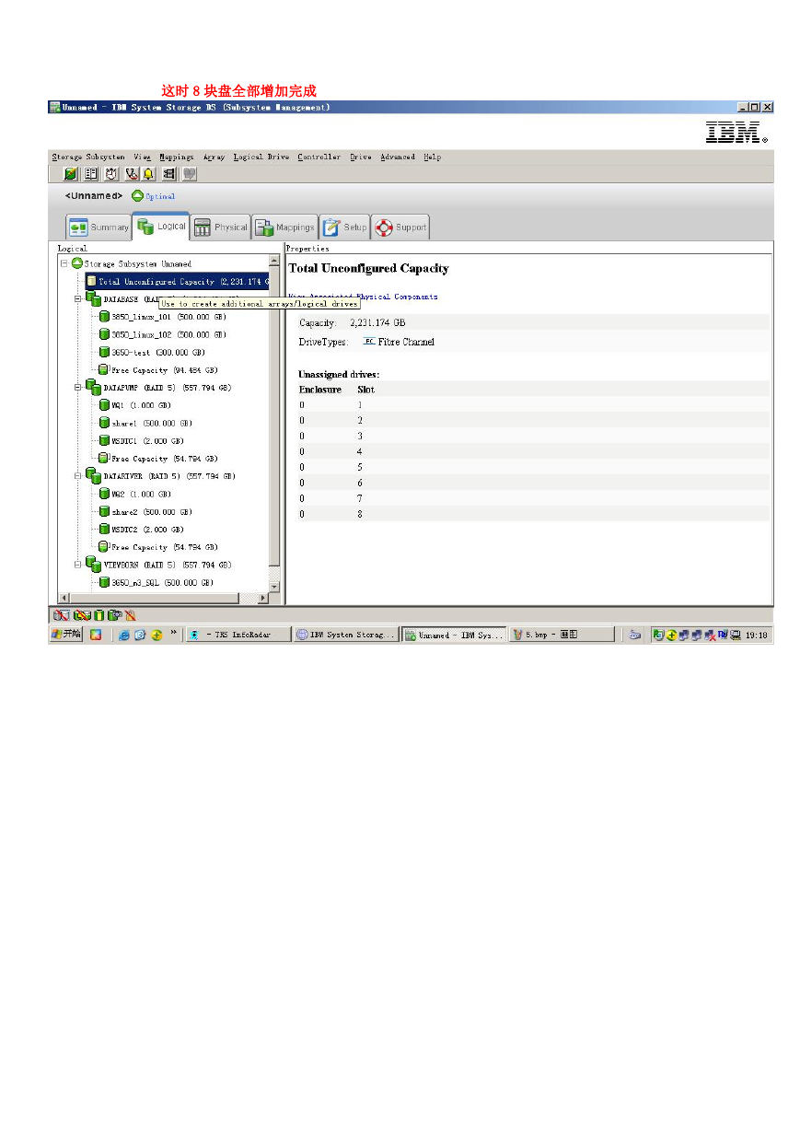Click tree vertical scrollbar down arrow
800x1131 pixels.
coord(273,586)
